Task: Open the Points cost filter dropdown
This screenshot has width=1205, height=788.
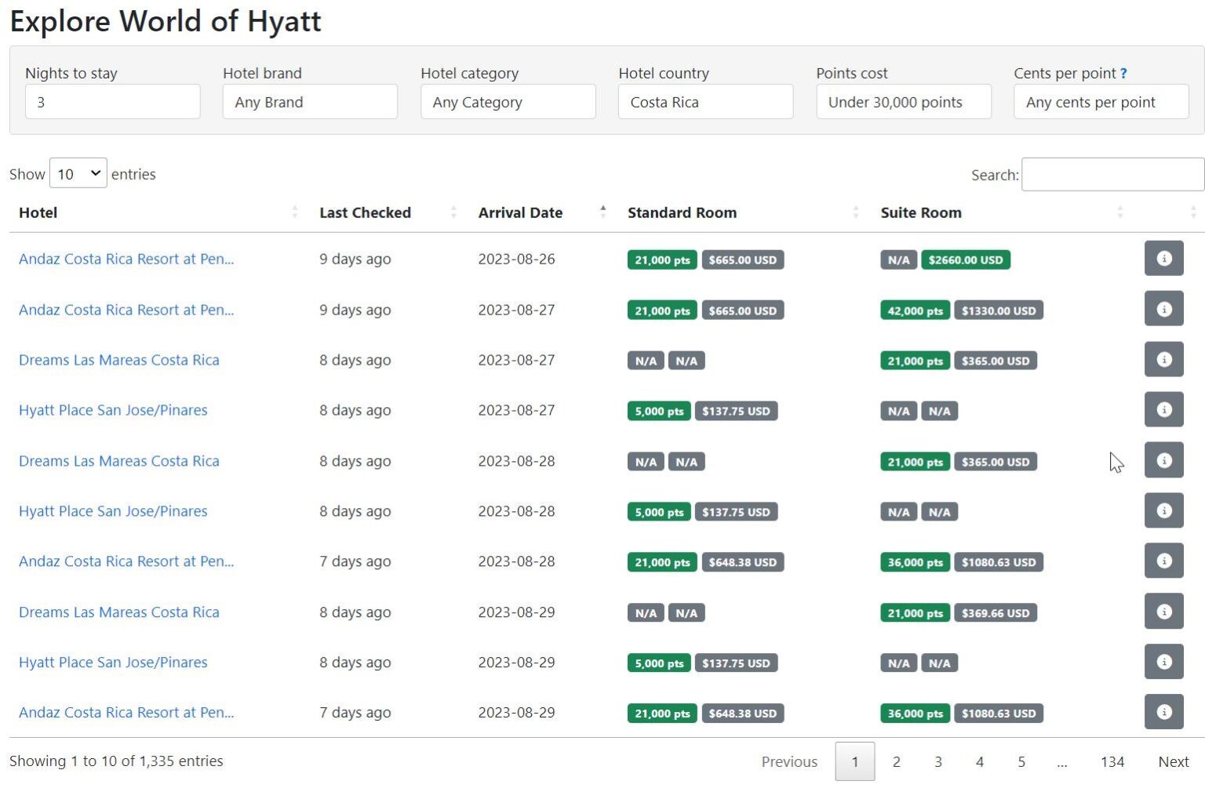Action: click(903, 102)
